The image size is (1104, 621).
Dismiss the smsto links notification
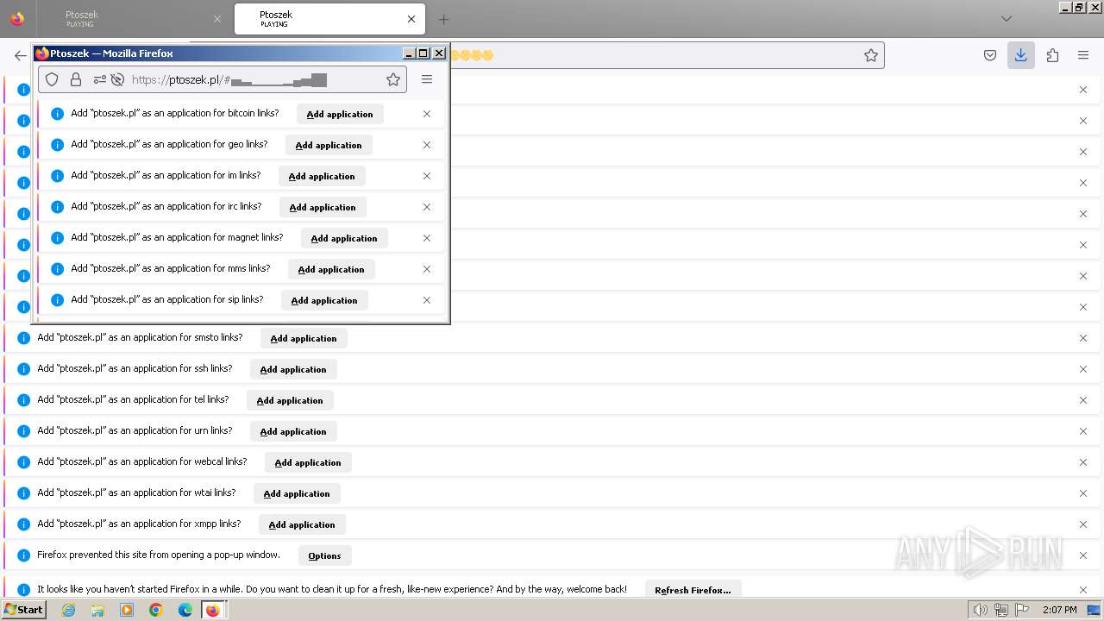click(x=1083, y=338)
